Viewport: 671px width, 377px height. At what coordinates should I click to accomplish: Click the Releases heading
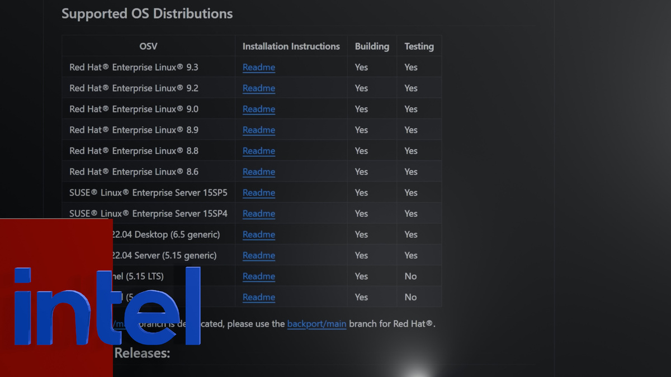[142, 353]
